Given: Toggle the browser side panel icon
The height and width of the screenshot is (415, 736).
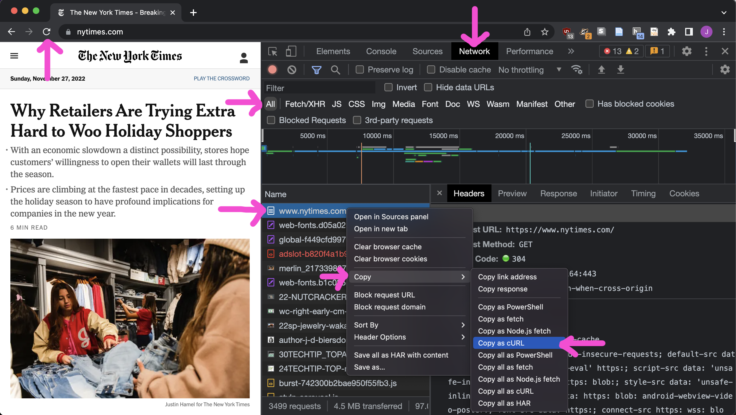Looking at the screenshot, I should click(x=689, y=32).
